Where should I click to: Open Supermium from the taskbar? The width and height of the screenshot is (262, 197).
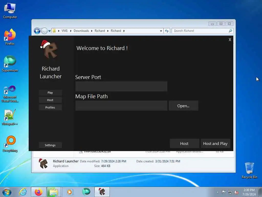tap(86, 192)
